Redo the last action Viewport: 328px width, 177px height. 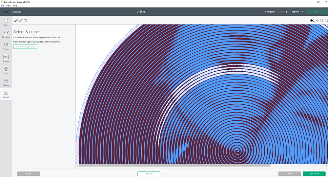point(317,21)
